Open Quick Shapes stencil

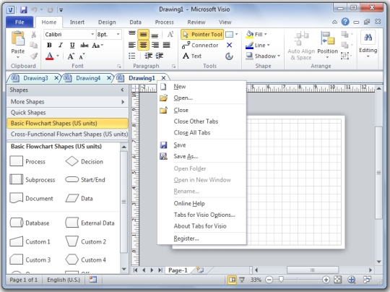(x=67, y=113)
